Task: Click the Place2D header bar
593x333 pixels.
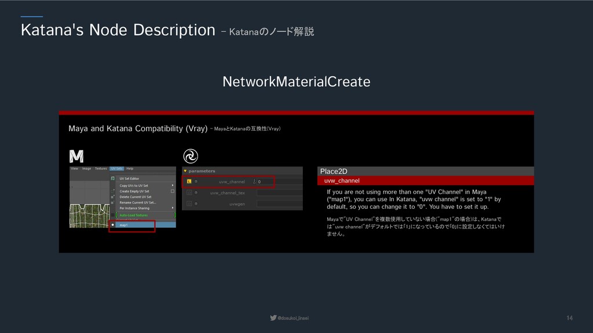Action: [x=426, y=171]
